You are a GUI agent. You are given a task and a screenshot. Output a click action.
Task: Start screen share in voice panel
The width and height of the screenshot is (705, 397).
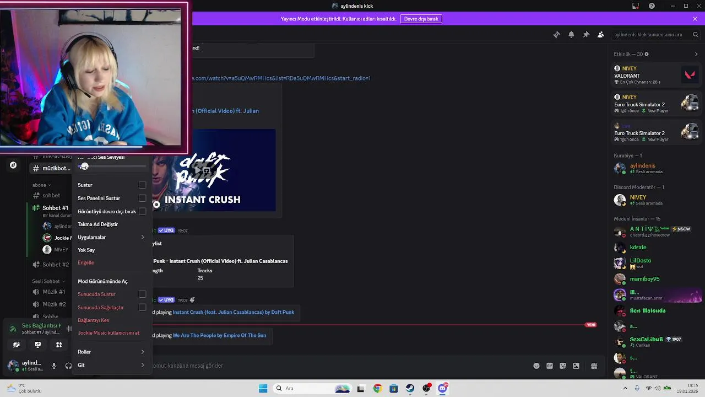37,345
